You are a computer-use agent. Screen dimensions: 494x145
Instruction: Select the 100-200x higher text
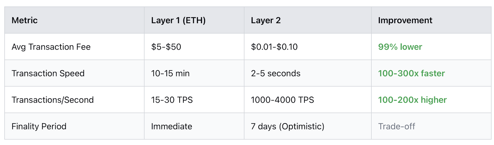click(x=412, y=100)
